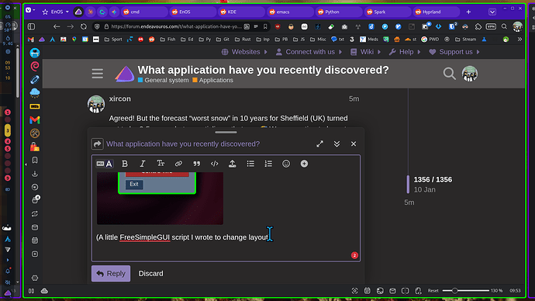Screen dimensions: 535x301
Task: Open Gmail web panel in sidebar
Action: [35, 120]
